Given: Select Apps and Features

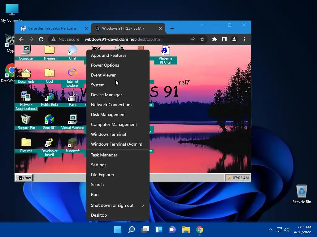Looking at the screenshot, I should [x=118, y=55].
